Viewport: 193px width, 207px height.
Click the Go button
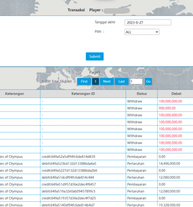(148, 81)
